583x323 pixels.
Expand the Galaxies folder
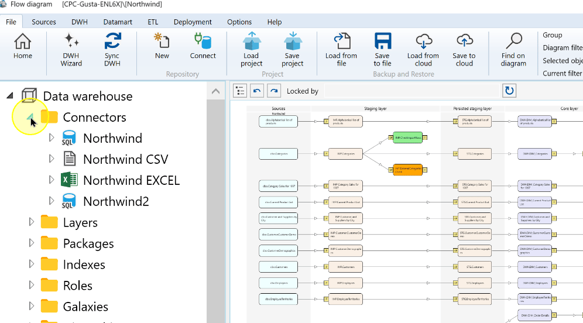coord(31,306)
